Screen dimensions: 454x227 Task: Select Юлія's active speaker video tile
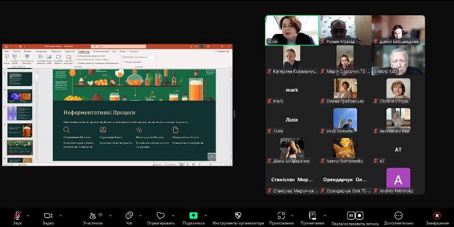pyautogui.click(x=292, y=29)
